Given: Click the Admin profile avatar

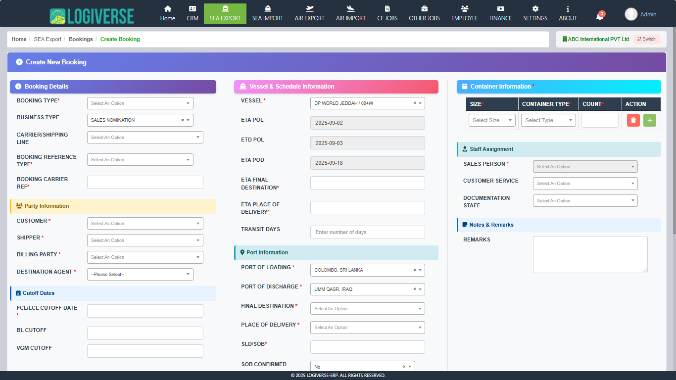Looking at the screenshot, I should pos(631,14).
